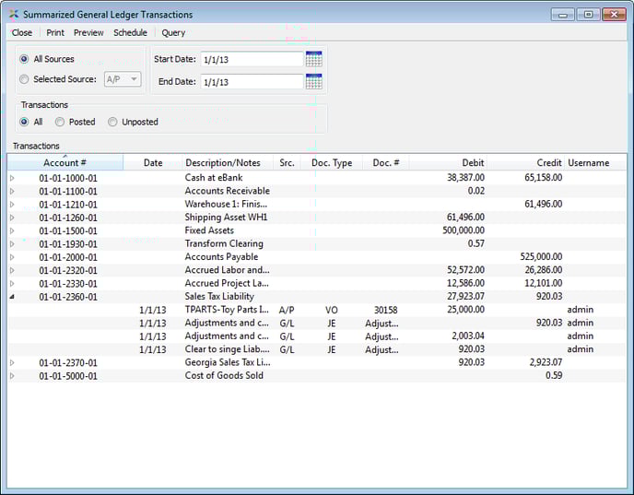Viewport: 634px width, 495px height.
Task: Click Close in the toolbar
Action: (x=21, y=32)
